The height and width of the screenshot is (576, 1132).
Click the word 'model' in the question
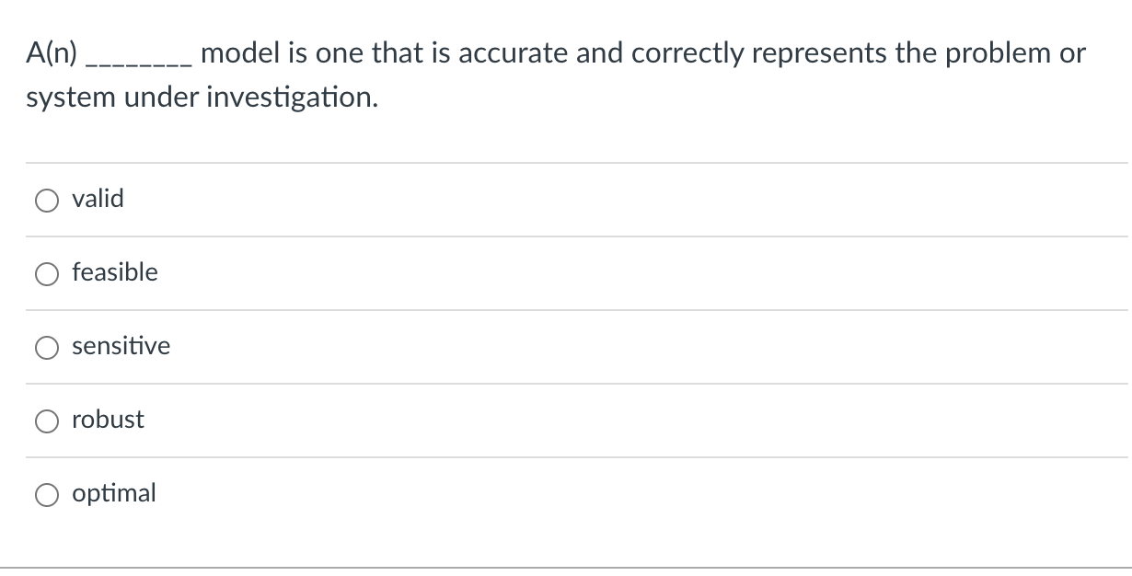pos(234,53)
